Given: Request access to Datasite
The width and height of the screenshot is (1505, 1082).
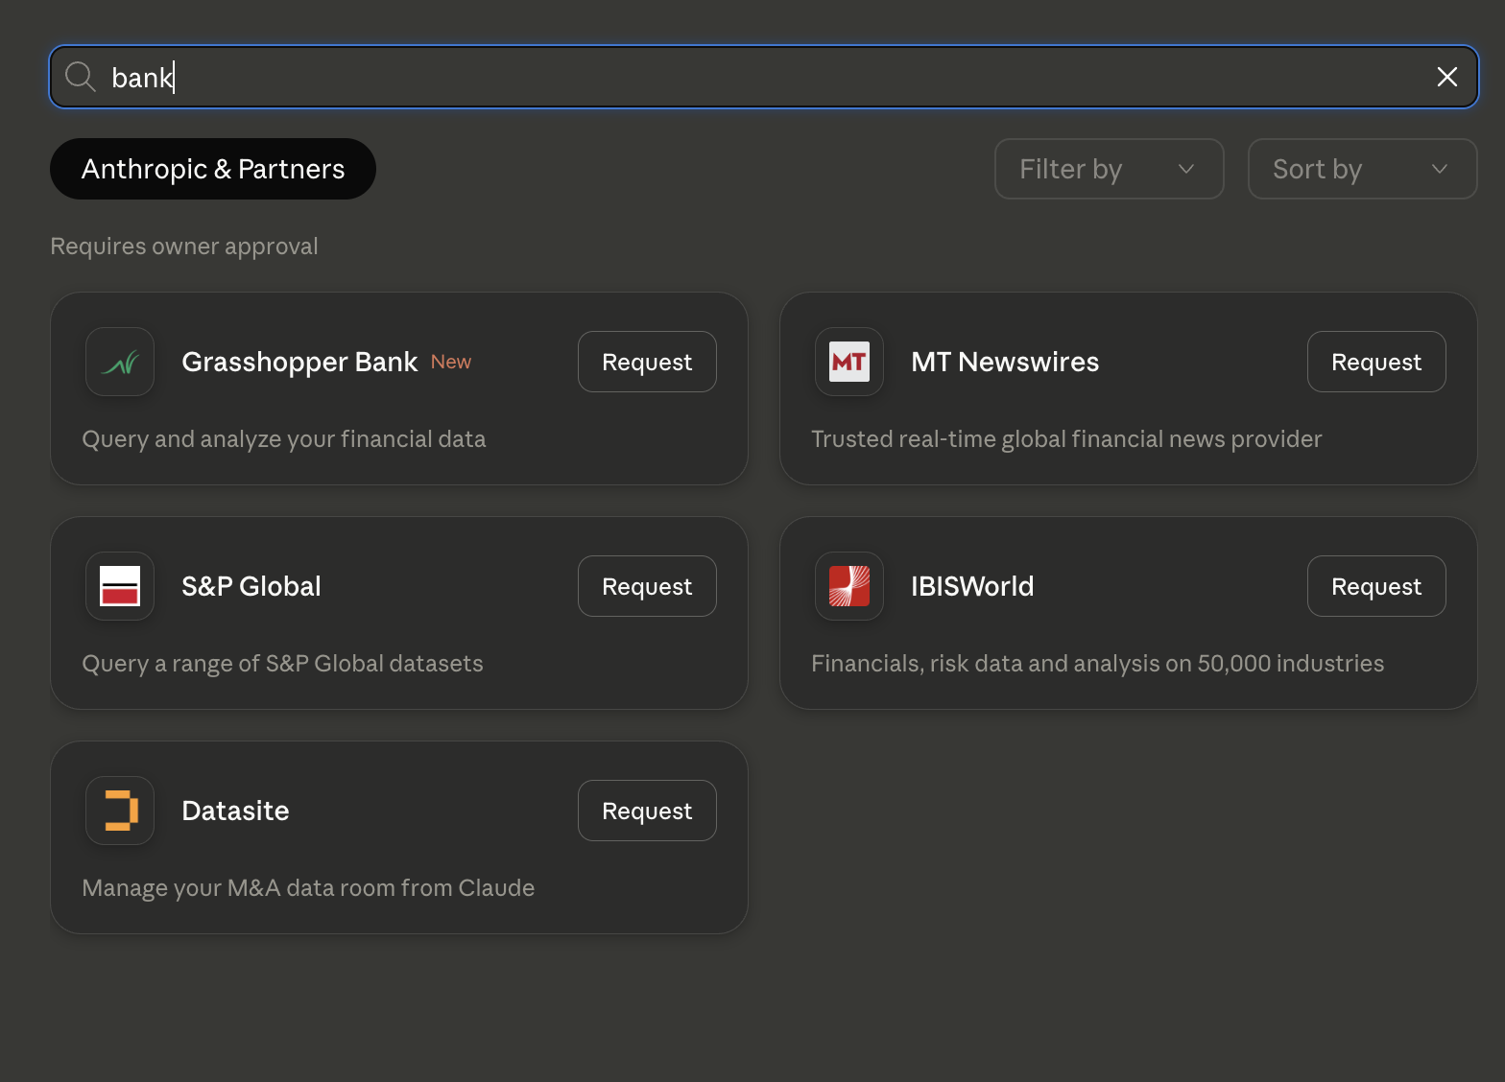Looking at the screenshot, I should (x=647, y=811).
